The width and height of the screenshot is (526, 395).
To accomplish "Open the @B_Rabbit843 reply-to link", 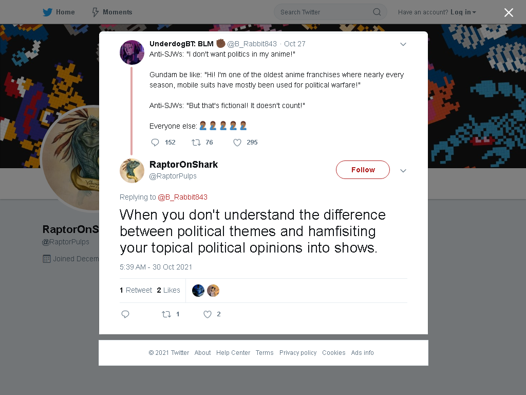I will click(x=182, y=197).
